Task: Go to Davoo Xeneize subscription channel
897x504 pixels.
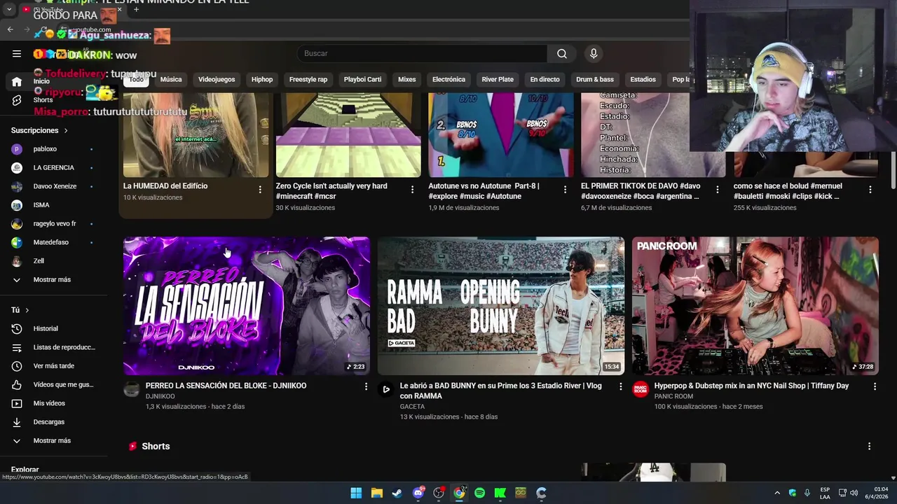Action: click(x=54, y=187)
